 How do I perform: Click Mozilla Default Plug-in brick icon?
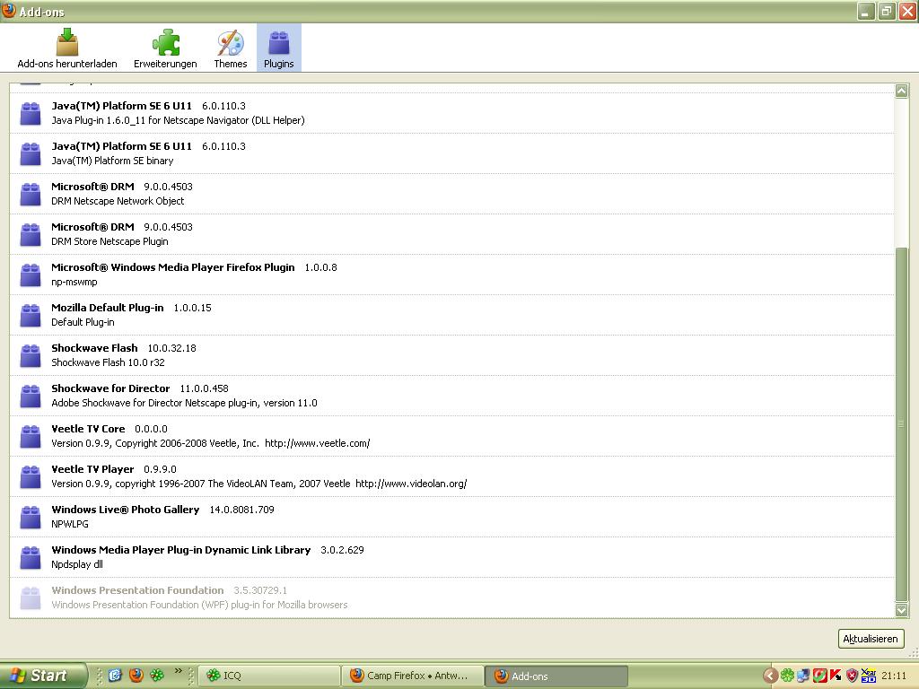[x=31, y=315]
